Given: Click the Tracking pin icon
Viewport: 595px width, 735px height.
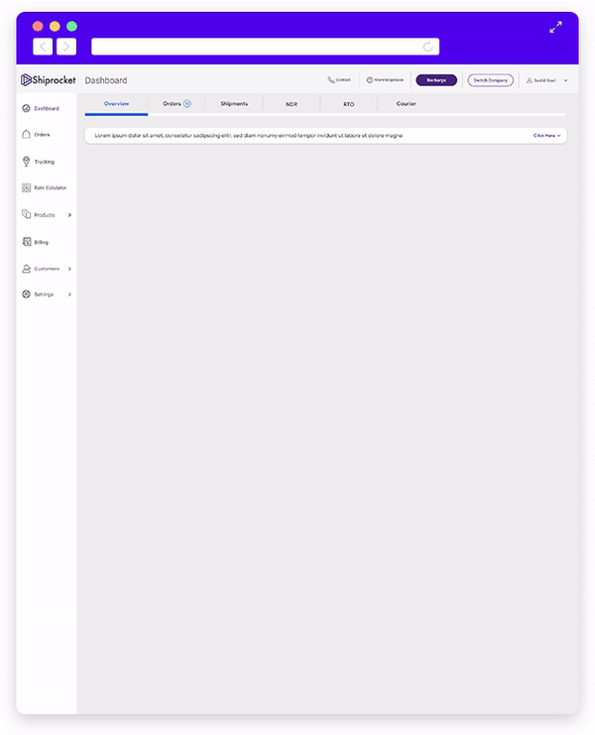Looking at the screenshot, I should (26, 162).
